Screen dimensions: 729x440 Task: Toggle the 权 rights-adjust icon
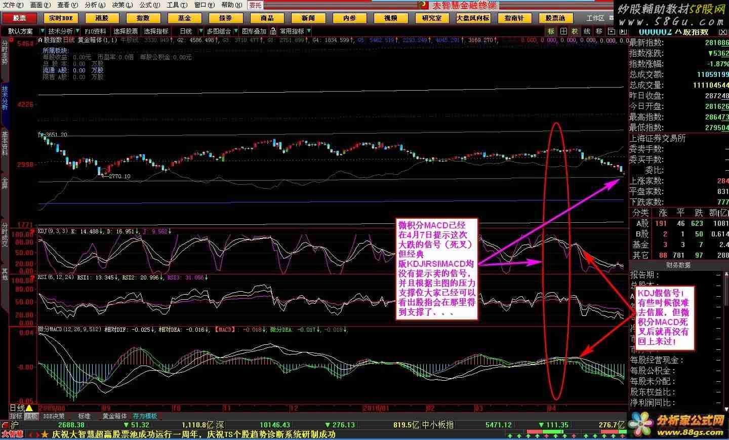[x=575, y=31]
